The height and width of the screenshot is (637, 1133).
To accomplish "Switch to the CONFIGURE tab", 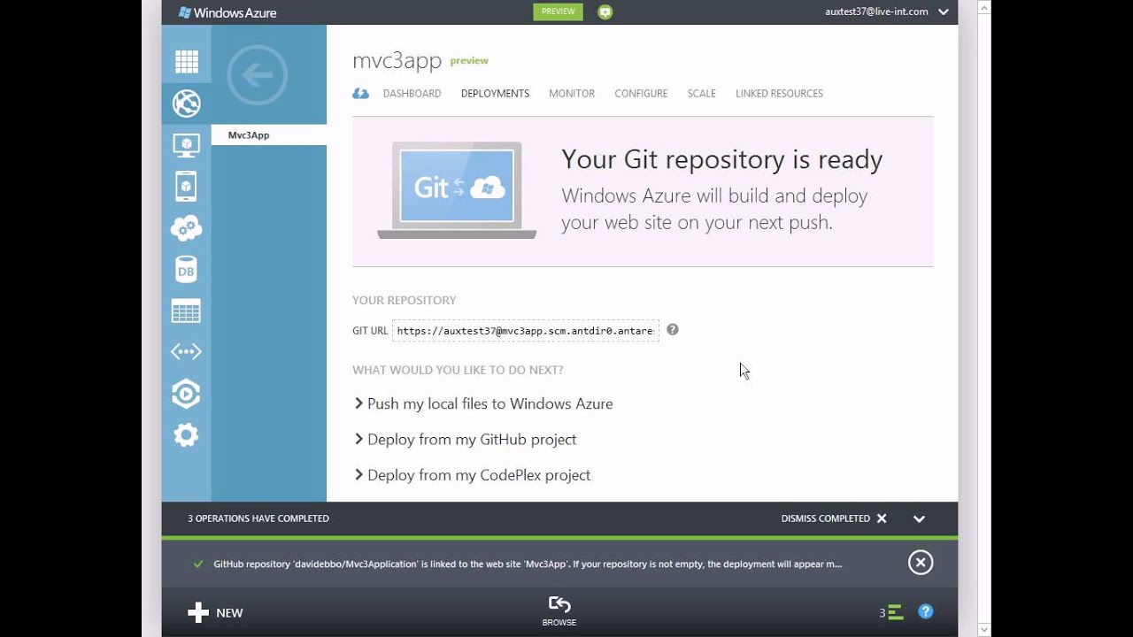I will (641, 93).
